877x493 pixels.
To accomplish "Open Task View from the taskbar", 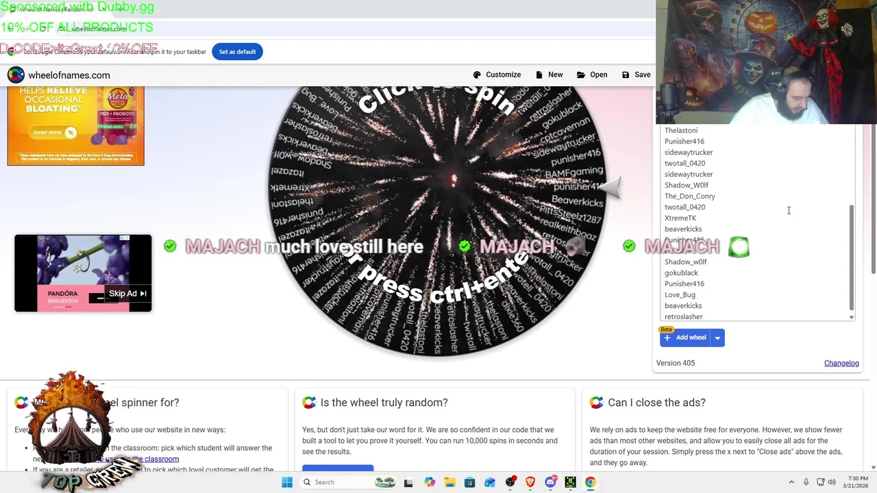I will click(x=408, y=482).
